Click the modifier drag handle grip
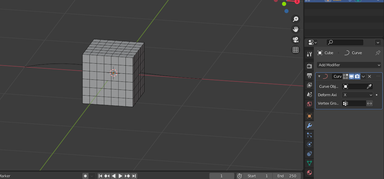Viewport: 384px width, 179px height. (378, 76)
